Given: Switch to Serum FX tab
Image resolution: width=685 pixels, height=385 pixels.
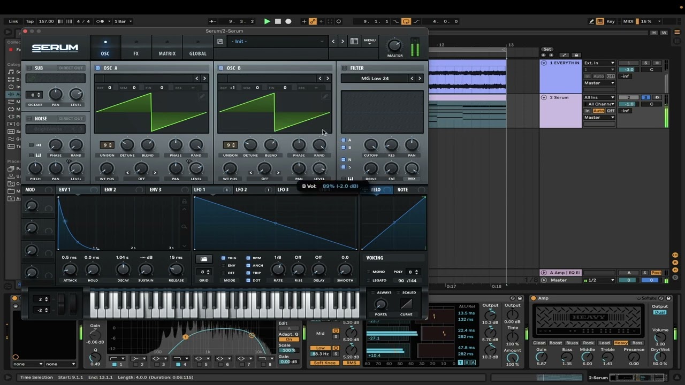Looking at the screenshot, I should click(x=136, y=48).
